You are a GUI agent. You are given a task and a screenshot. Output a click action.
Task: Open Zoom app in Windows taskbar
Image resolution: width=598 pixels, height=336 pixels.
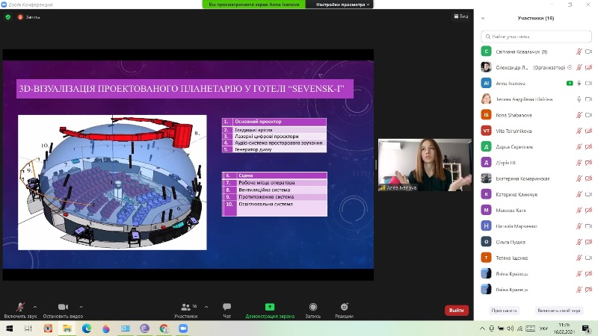click(183, 328)
